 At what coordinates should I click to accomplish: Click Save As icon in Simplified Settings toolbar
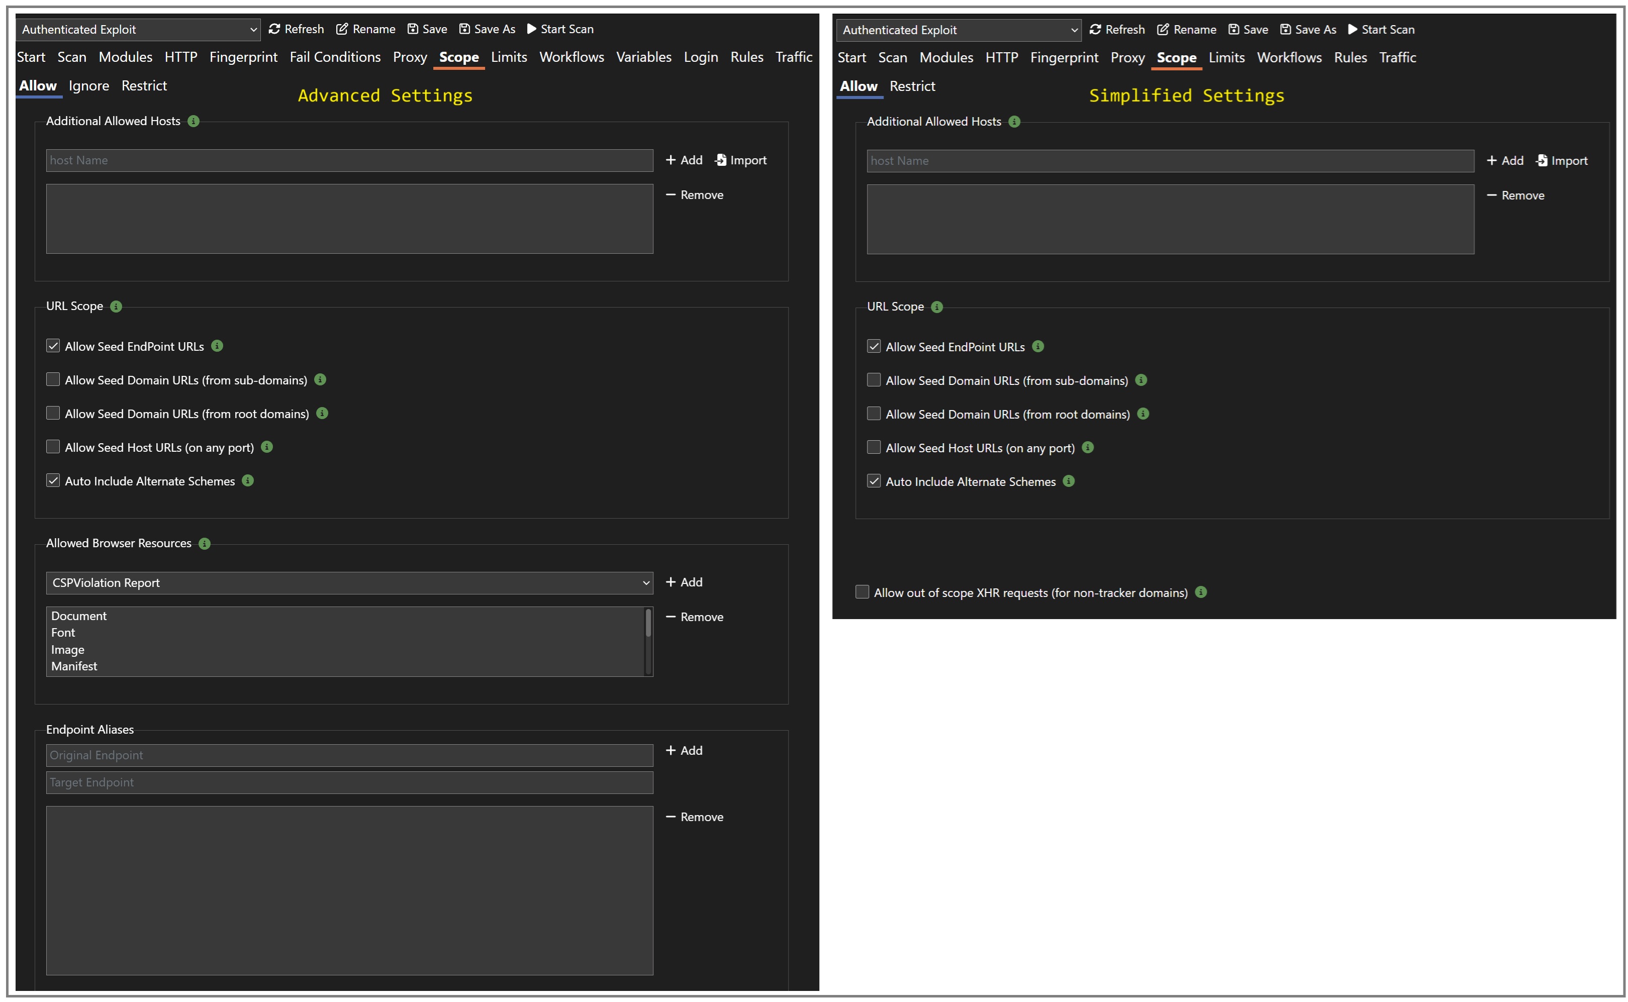pos(1285,29)
